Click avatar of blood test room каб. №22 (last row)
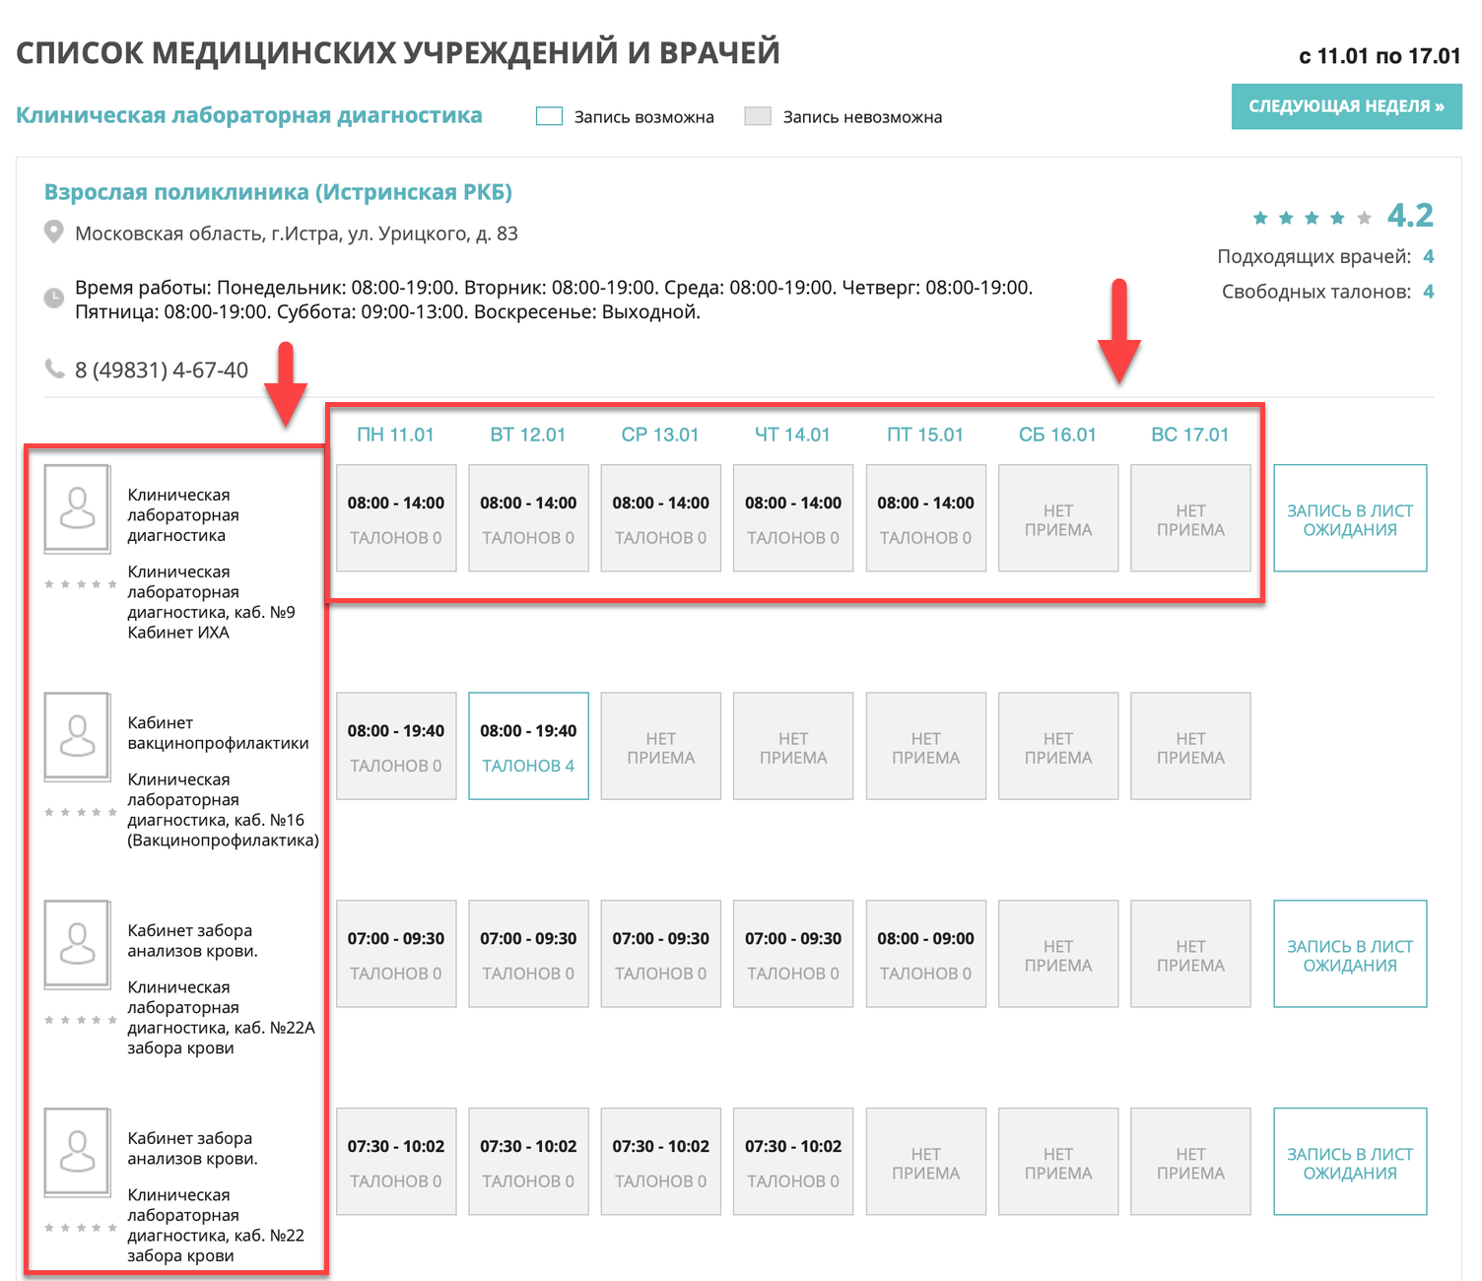1482x1281 pixels. (77, 1153)
